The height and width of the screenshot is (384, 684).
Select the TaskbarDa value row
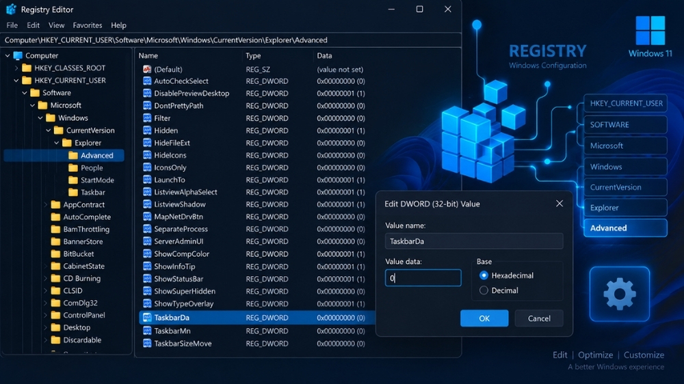257,318
